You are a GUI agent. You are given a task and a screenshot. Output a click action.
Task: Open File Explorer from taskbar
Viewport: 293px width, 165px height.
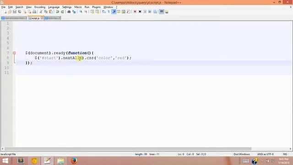(x=61, y=161)
